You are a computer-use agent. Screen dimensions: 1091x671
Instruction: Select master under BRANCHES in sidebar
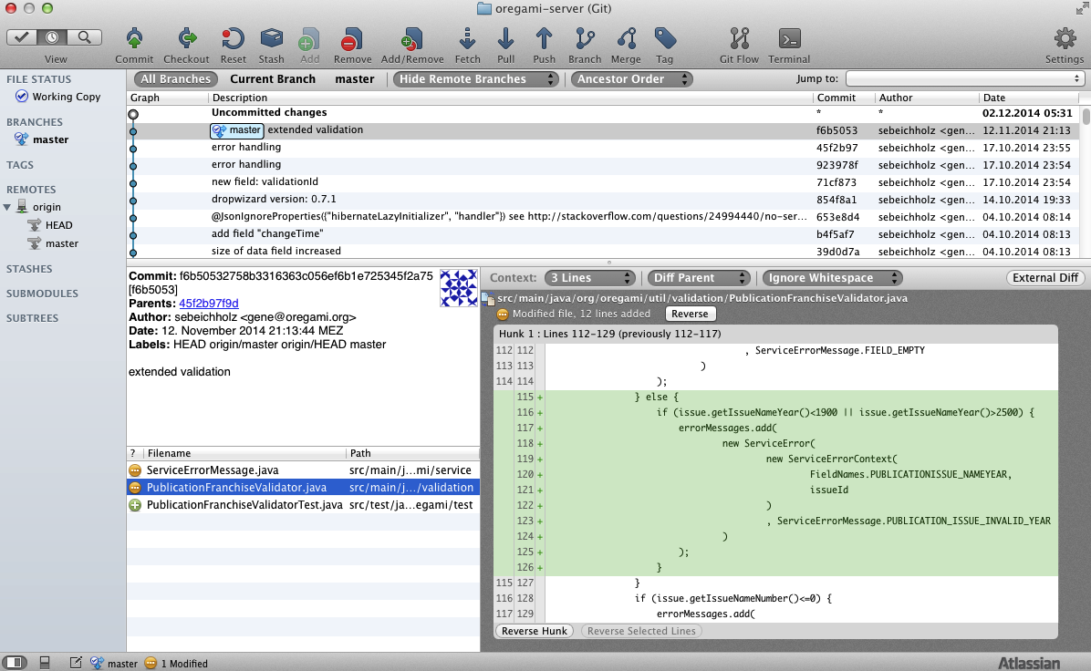coord(51,139)
